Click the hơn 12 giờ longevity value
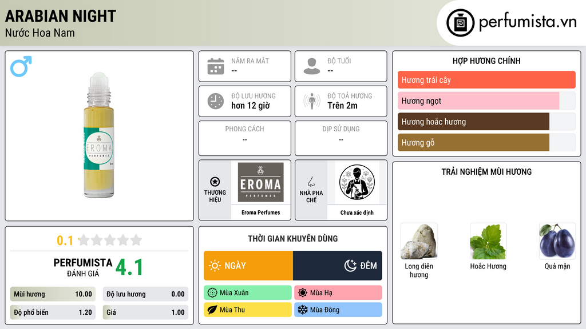Viewport: 586px width, 329px height. pos(251,106)
